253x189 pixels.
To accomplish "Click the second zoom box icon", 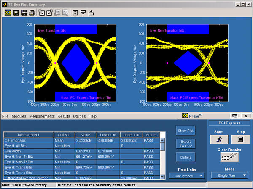I will pos(49,13).
